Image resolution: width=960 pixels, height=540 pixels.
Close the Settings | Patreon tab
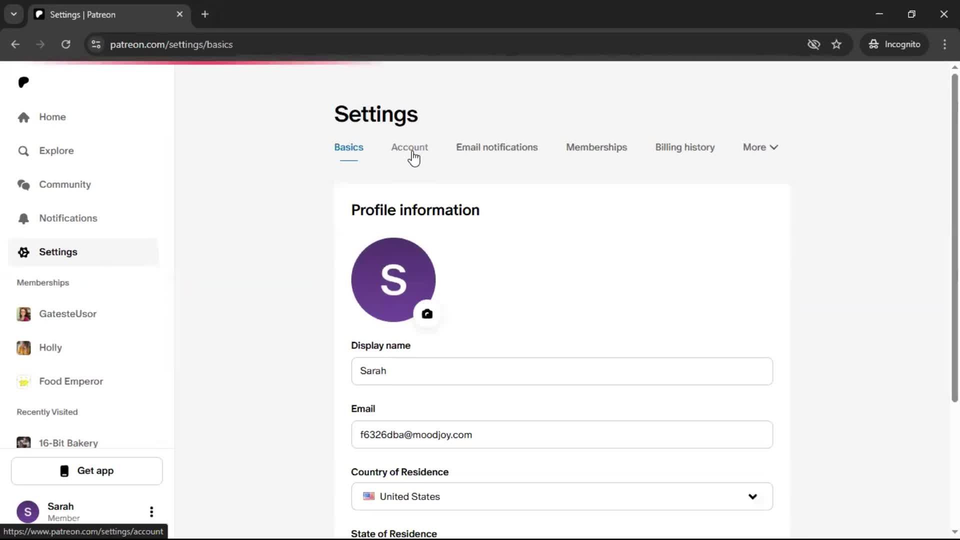click(180, 14)
